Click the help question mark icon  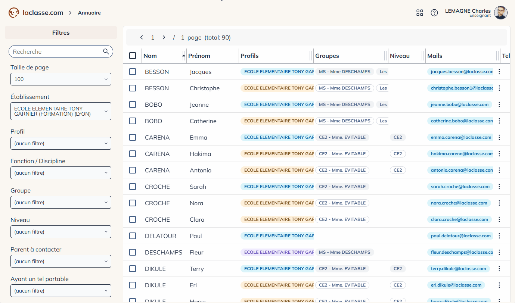434,13
